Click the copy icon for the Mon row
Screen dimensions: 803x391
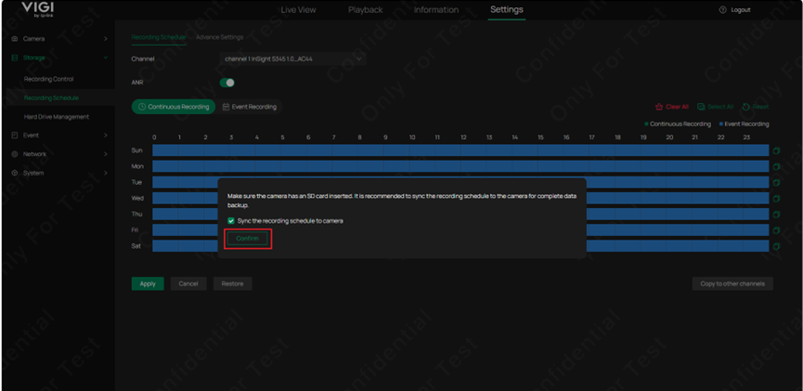pyautogui.click(x=776, y=166)
